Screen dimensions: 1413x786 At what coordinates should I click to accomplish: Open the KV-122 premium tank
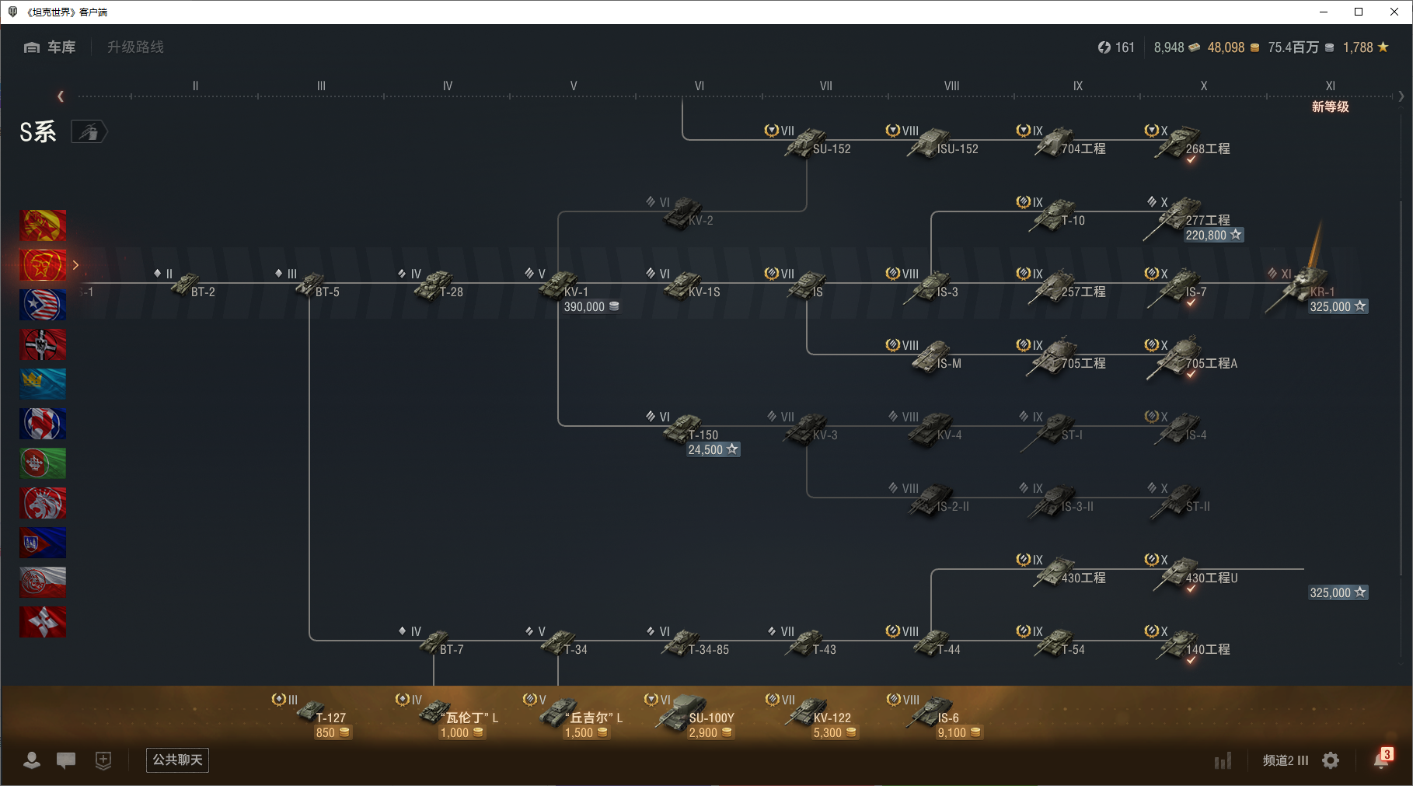(x=808, y=711)
